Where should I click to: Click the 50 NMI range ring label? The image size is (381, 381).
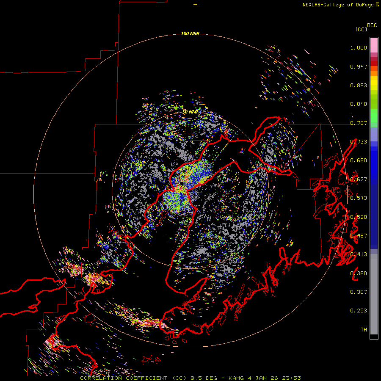tap(190, 112)
